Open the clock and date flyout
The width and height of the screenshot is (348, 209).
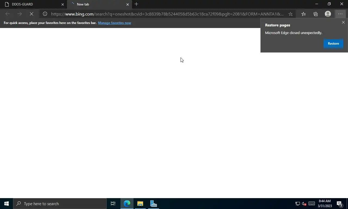click(325, 204)
